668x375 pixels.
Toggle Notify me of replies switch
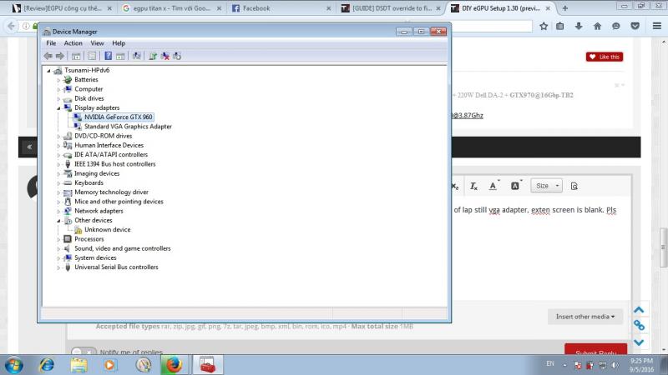click(x=83, y=352)
